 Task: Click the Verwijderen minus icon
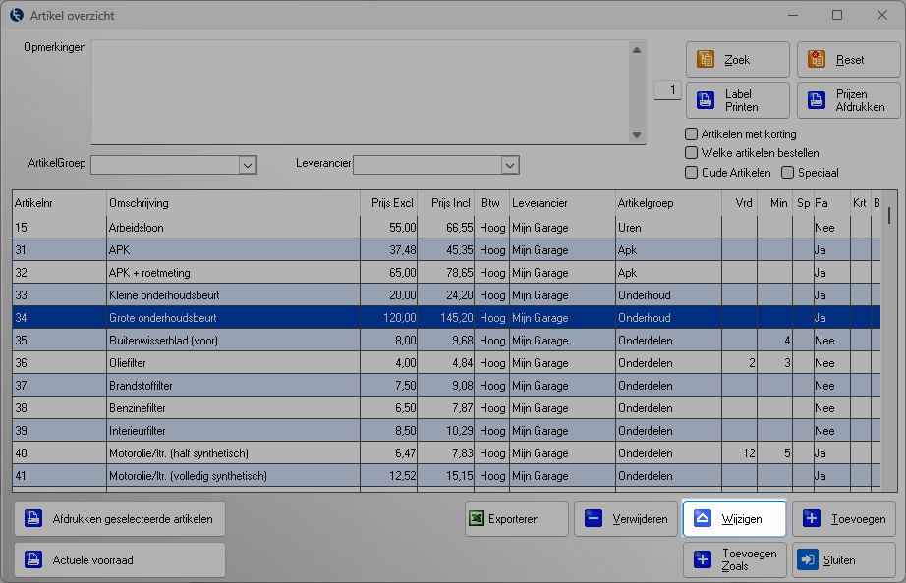tap(594, 518)
